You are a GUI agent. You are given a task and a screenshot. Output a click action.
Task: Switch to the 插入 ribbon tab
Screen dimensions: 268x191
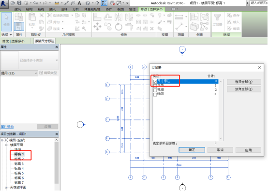point(52,9)
